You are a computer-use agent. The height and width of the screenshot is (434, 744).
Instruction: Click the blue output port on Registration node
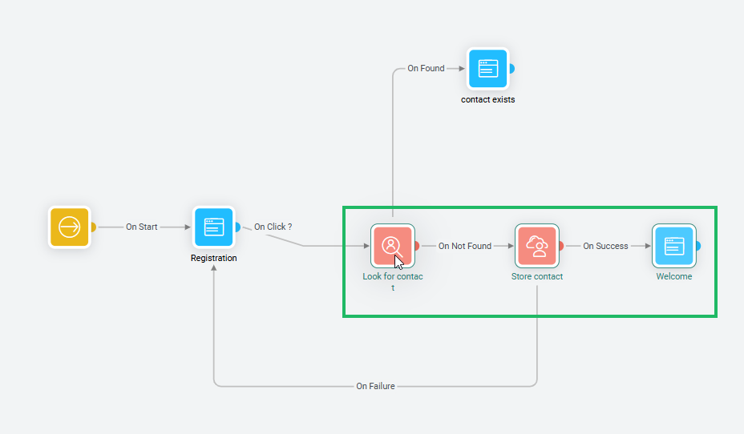pos(237,227)
